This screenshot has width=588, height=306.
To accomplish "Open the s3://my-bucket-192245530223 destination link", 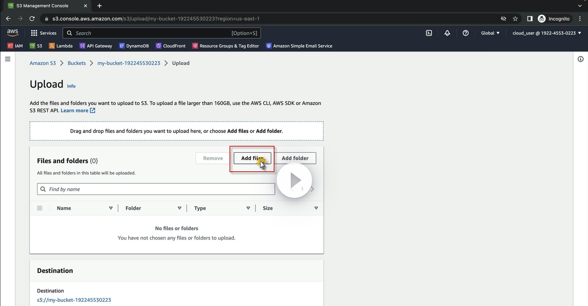I will [74, 300].
